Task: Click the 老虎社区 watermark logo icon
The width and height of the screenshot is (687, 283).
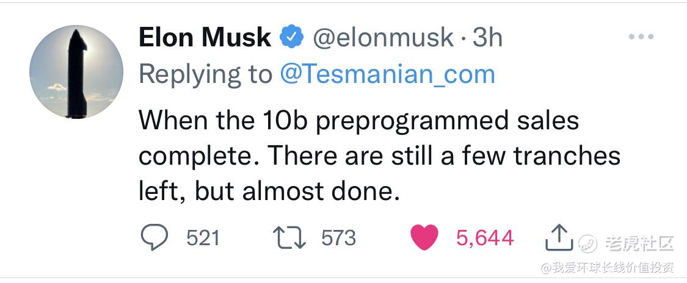Action: click(587, 243)
